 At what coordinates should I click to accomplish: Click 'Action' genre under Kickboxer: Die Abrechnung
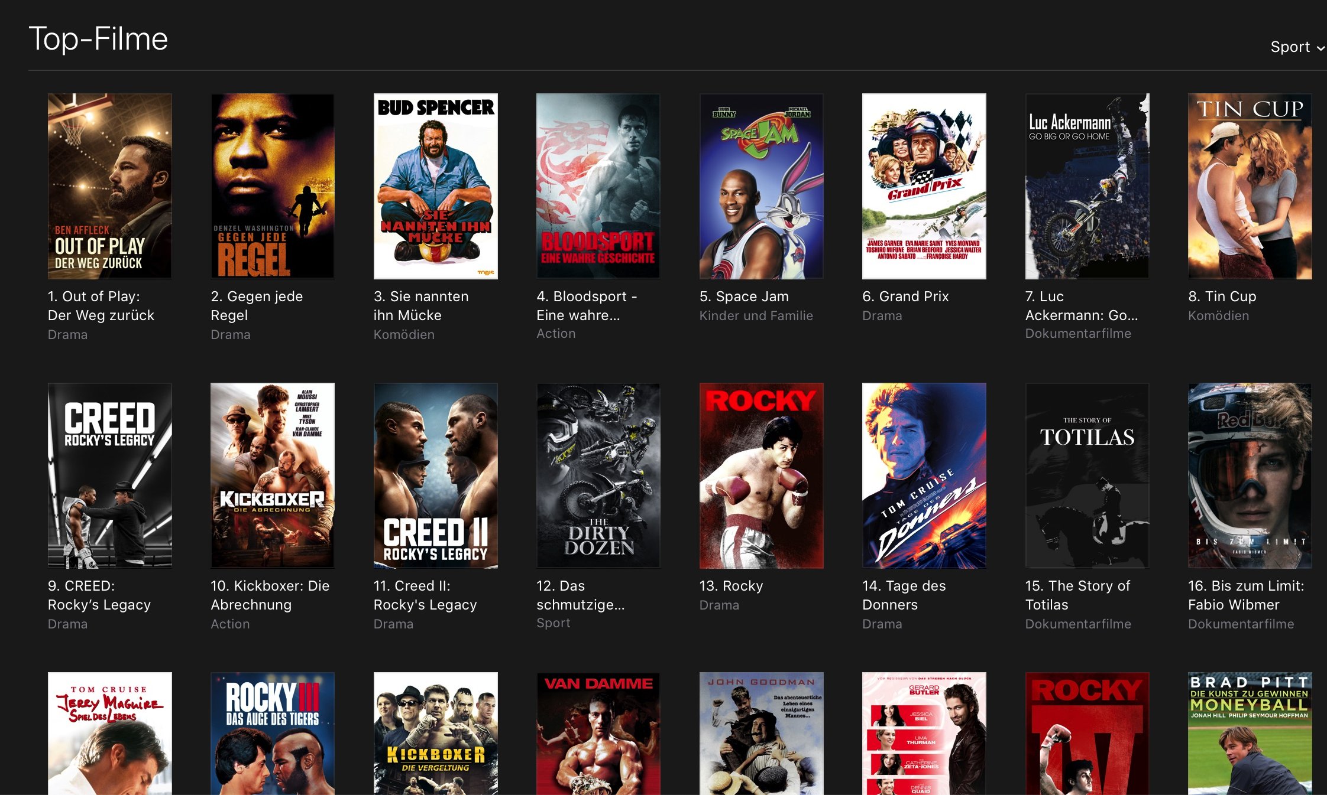(230, 624)
